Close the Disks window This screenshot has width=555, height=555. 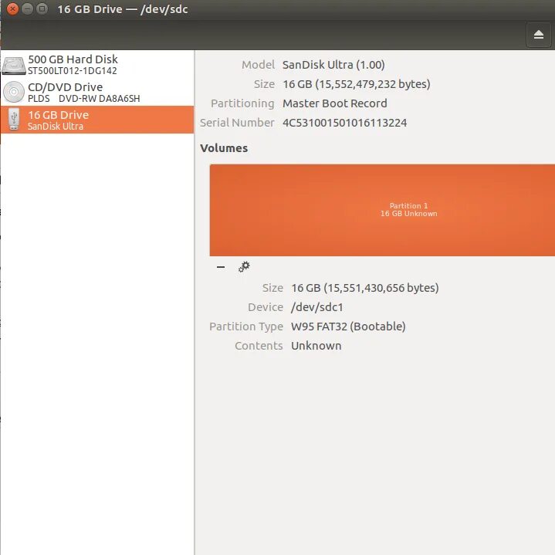12,8
